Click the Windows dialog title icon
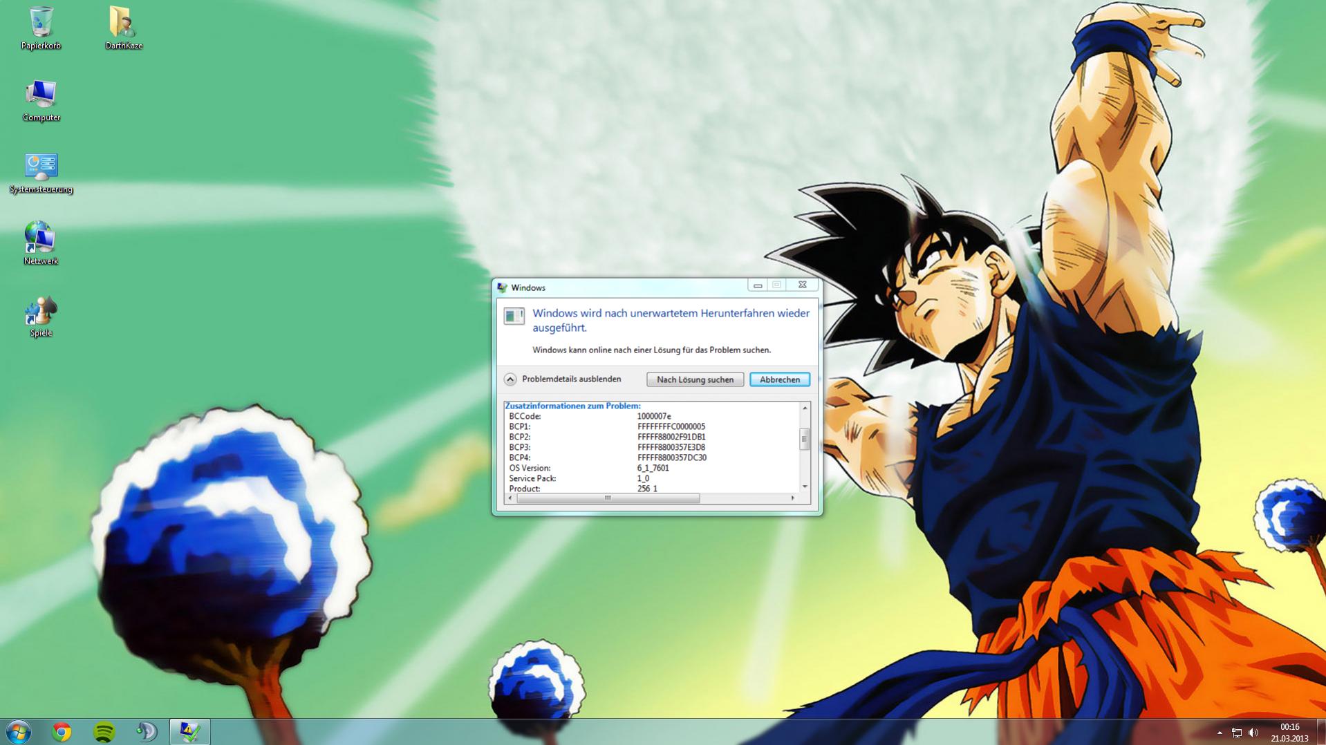The height and width of the screenshot is (745, 1326). click(x=503, y=287)
